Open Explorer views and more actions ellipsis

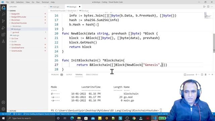[x=45, y=7]
